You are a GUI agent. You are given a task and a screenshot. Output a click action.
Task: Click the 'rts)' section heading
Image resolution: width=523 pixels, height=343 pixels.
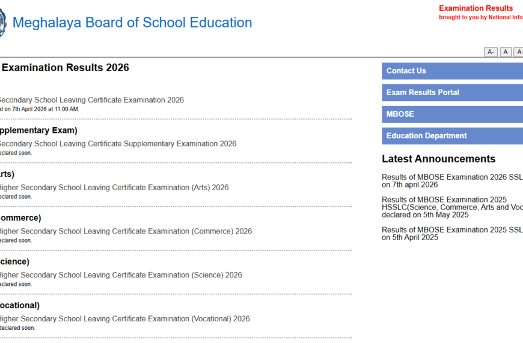click(7, 174)
